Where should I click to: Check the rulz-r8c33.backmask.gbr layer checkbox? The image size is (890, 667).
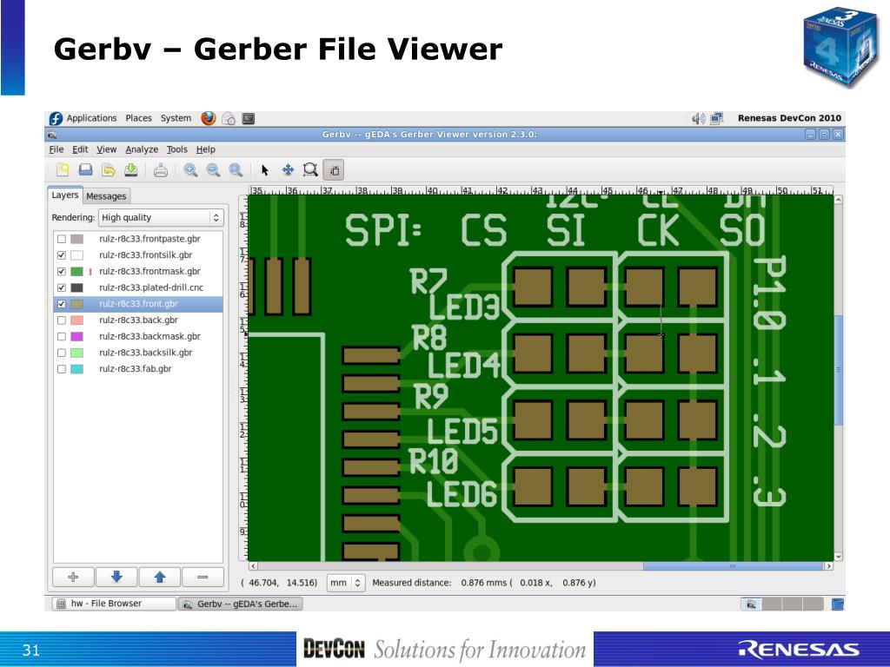point(62,336)
